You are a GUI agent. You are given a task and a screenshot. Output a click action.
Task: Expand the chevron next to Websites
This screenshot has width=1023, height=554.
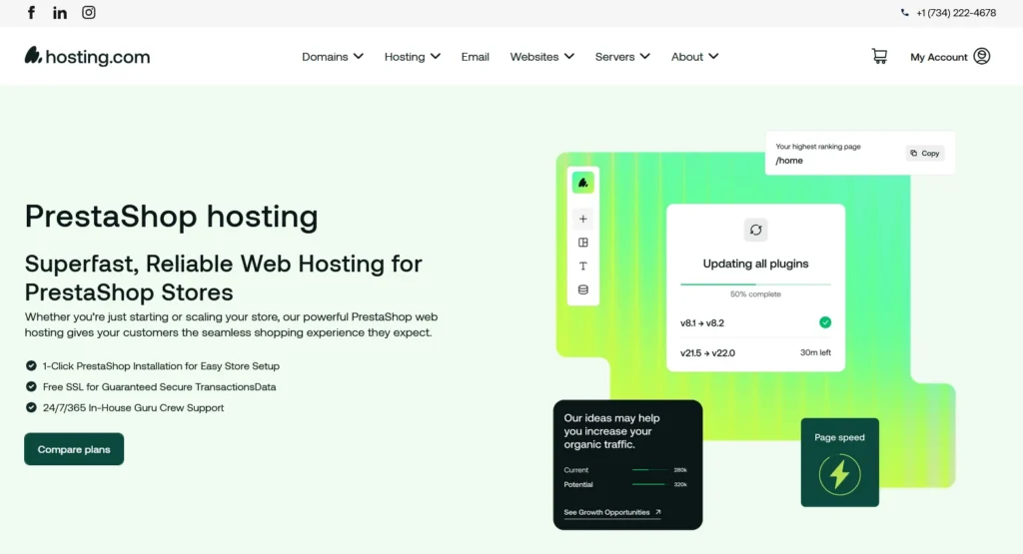[x=568, y=57]
